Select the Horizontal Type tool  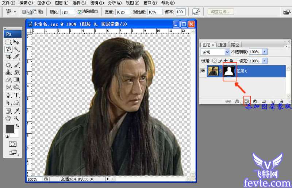pos(16,95)
